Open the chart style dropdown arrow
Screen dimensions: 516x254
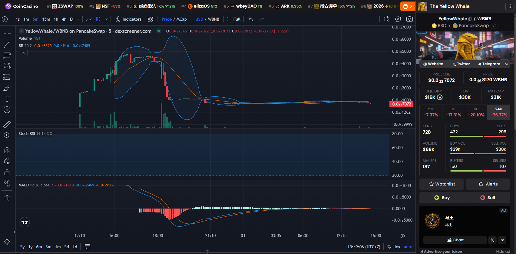(x=106, y=19)
